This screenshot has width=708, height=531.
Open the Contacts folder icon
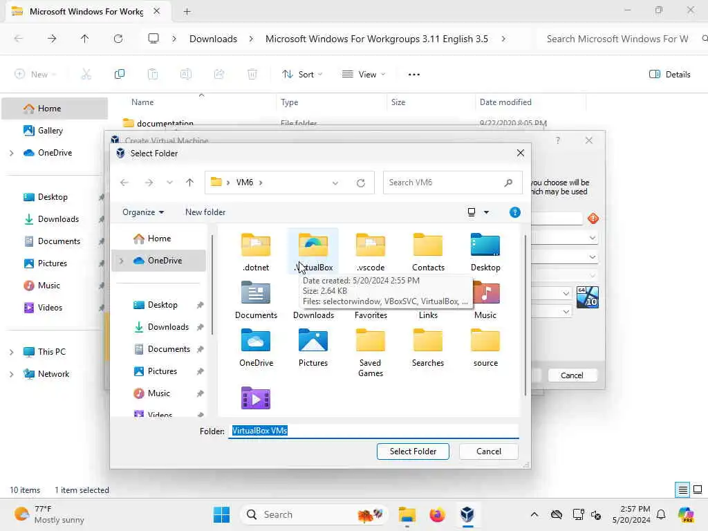coord(427,252)
